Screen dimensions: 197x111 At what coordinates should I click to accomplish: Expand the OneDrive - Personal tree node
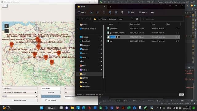[78, 29]
